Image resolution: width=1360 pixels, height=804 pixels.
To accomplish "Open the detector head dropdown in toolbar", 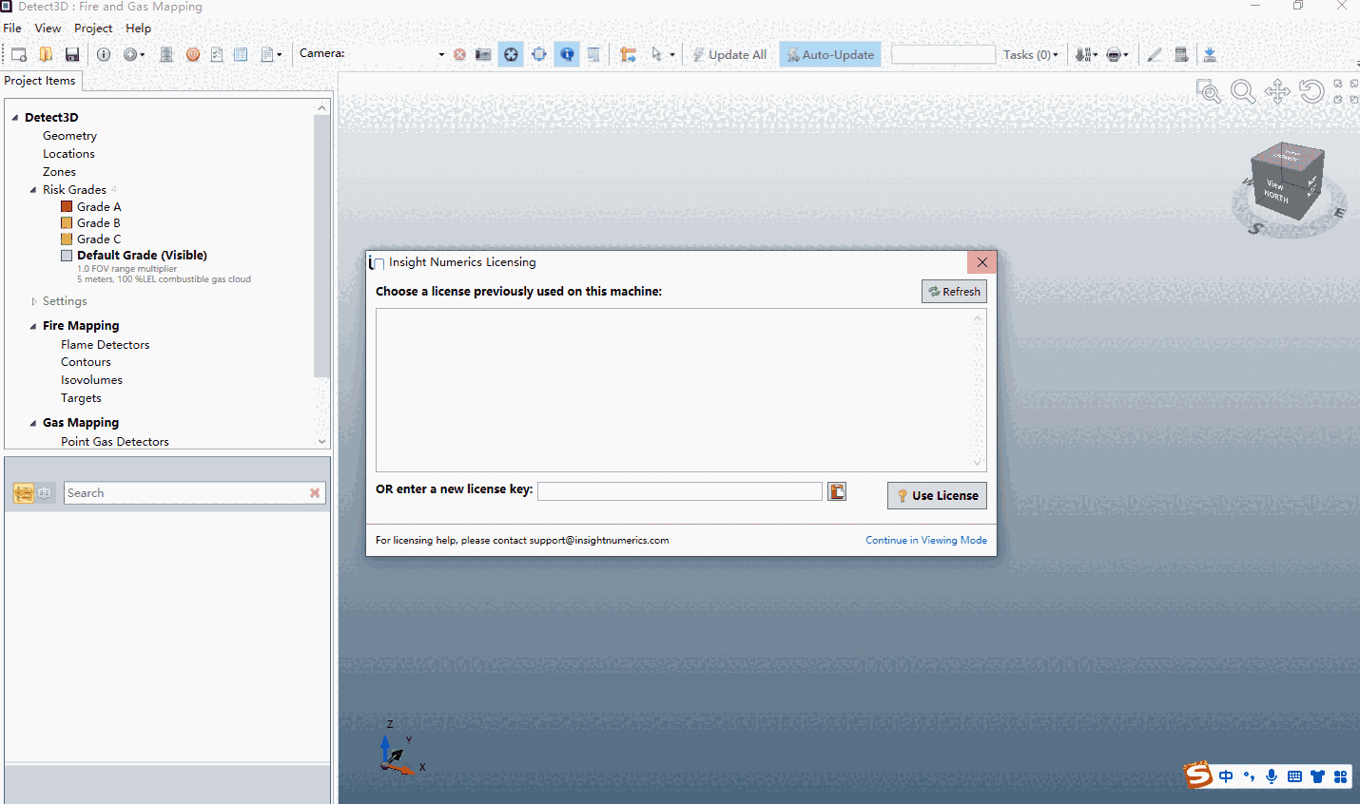I will tap(1117, 54).
